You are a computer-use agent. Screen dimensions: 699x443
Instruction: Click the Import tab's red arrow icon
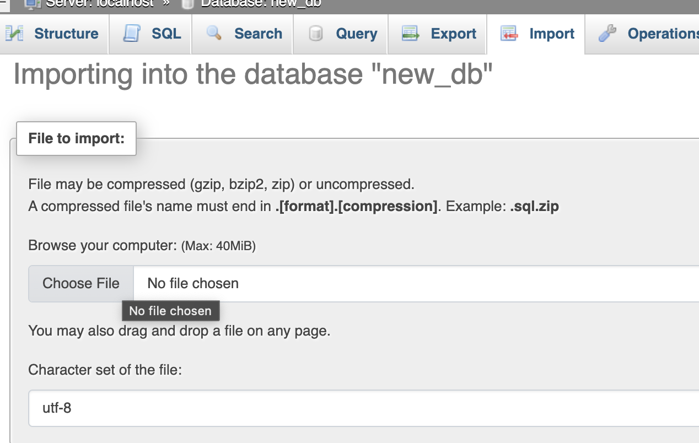509,34
